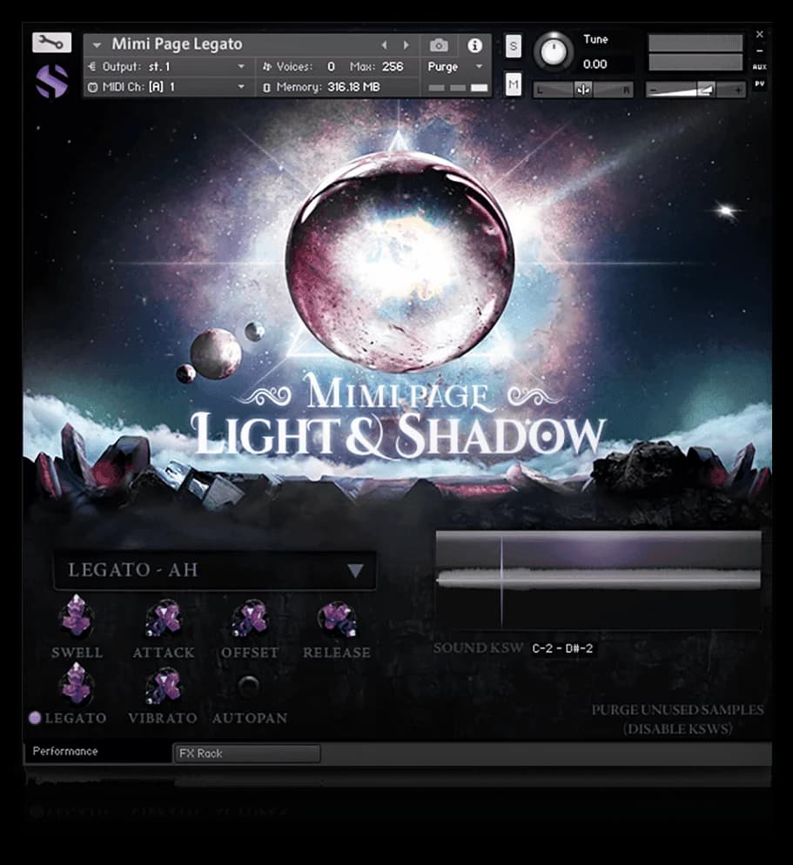Toggle the Legato mode button
Viewport: 793px width, 865px height.
point(36,718)
